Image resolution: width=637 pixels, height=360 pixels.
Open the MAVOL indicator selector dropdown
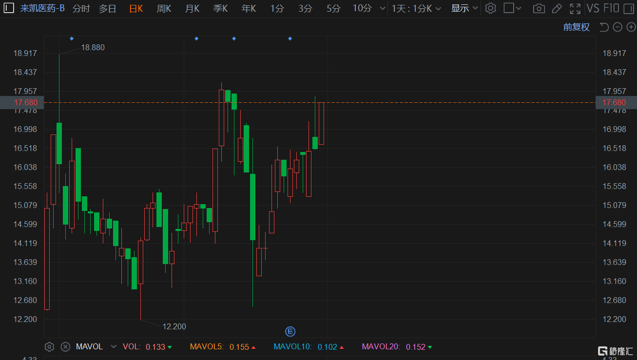(114, 347)
